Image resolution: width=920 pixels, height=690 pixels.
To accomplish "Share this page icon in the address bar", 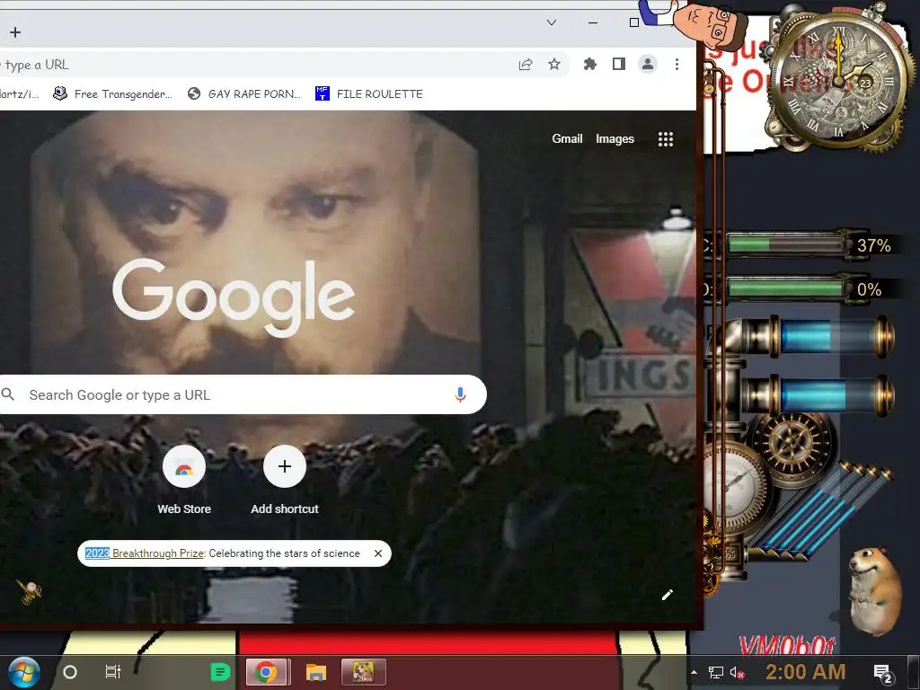I will point(526,65).
